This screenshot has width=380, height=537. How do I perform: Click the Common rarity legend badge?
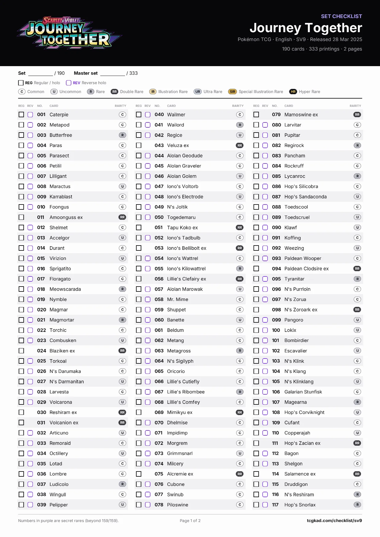tap(22, 92)
